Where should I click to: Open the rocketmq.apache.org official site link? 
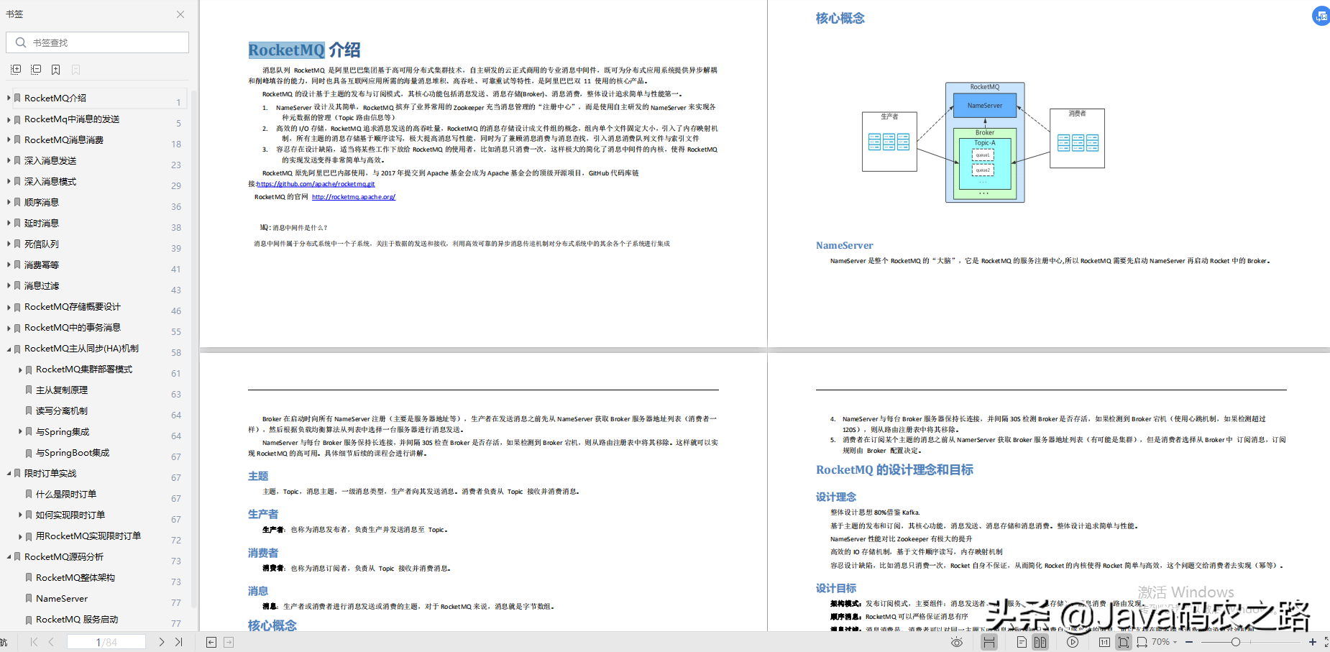(354, 197)
